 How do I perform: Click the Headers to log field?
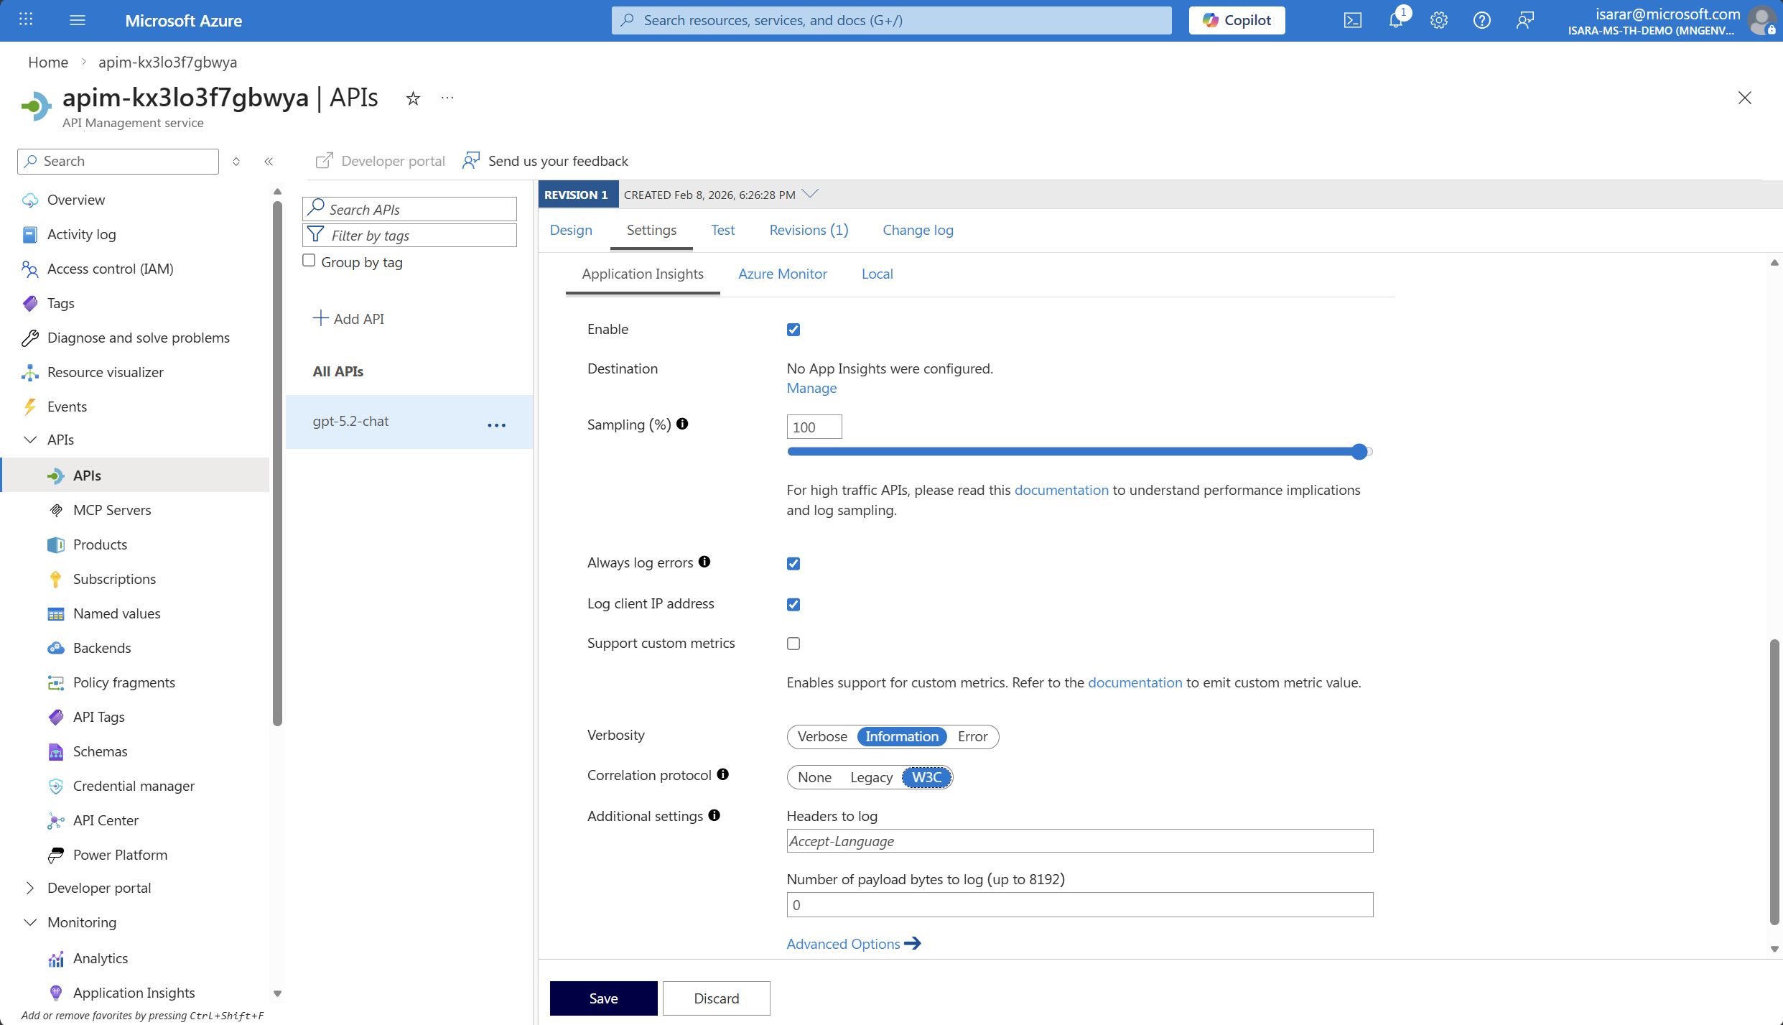1079,840
